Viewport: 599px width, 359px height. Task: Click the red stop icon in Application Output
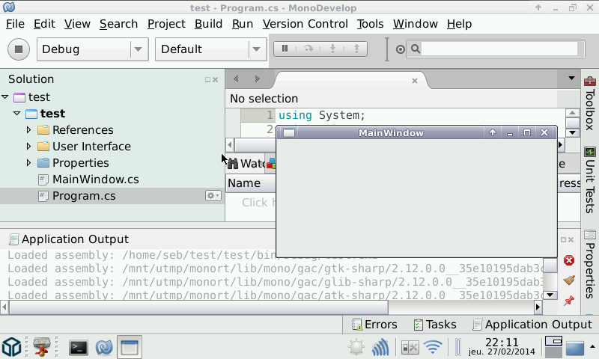pyautogui.click(x=569, y=260)
